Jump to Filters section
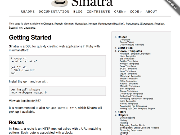The image size is (180, 135). tap(122, 112)
